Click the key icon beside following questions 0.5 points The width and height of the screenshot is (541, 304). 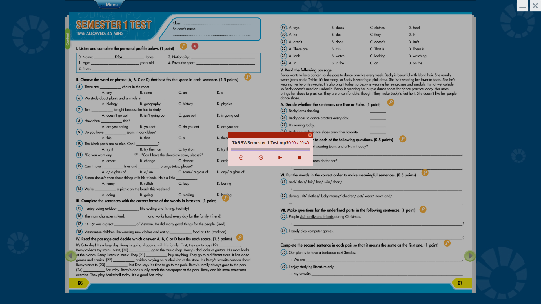coord(403,139)
